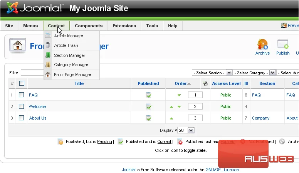The height and width of the screenshot is (173, 299).
Task: Open the Help menu
Action: [173, 26]
